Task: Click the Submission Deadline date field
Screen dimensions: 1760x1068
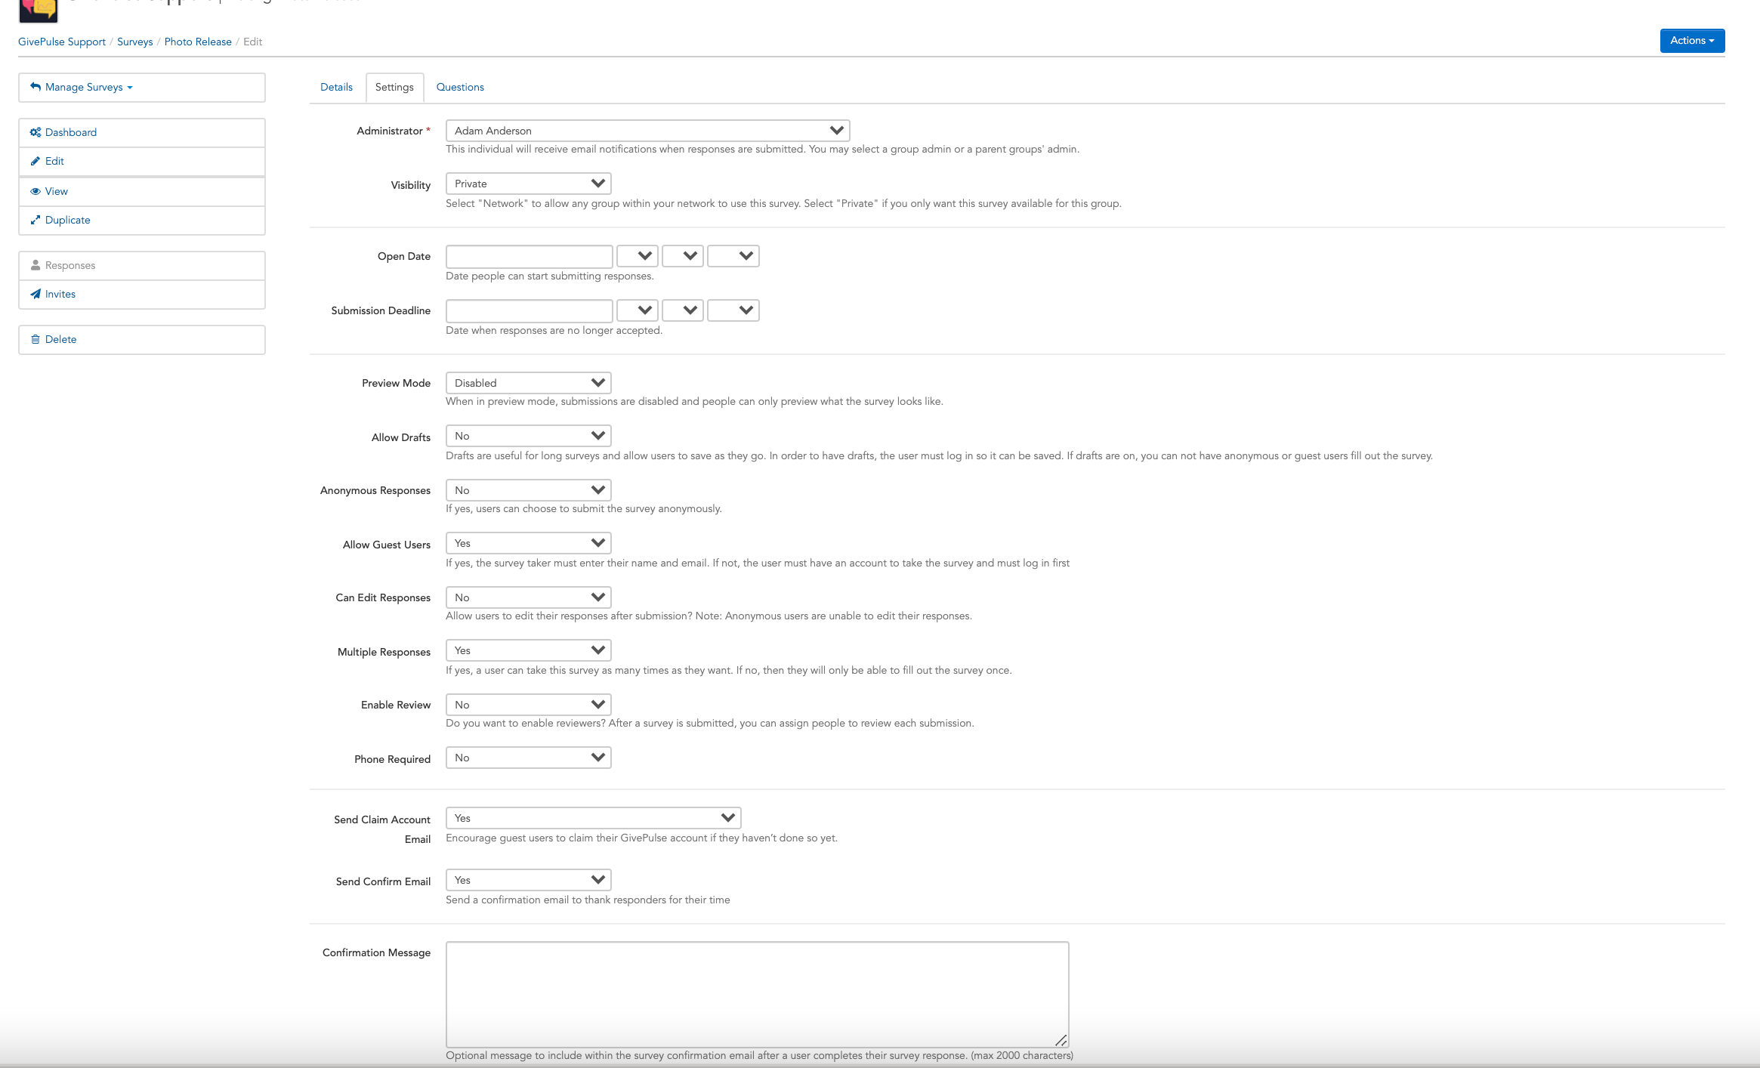Action: 530,310
